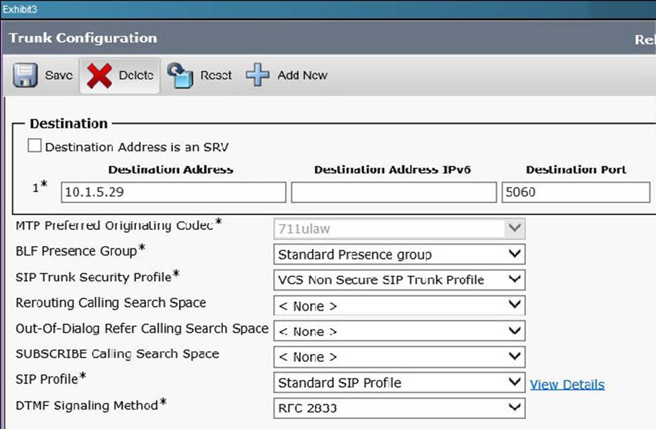Image resolution: width=656 pixels, height=429 pixels.
Task: Expand the SIP Trunk Security Profile dropdown
Action: tap(399, 280)
